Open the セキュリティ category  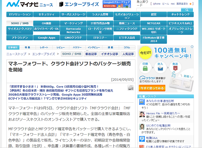point(46,14)
